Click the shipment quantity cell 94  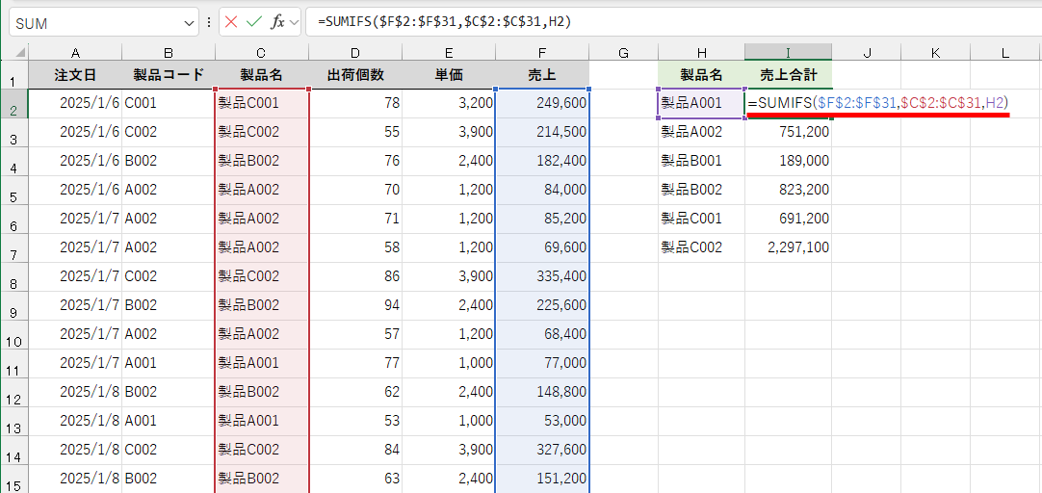[355, 305]
